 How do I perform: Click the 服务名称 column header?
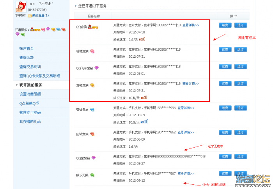[94, 16]
